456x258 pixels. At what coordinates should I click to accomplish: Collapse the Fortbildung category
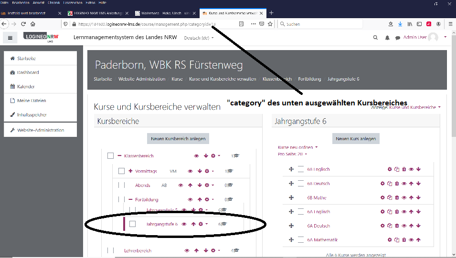click(x=130, y=200)
